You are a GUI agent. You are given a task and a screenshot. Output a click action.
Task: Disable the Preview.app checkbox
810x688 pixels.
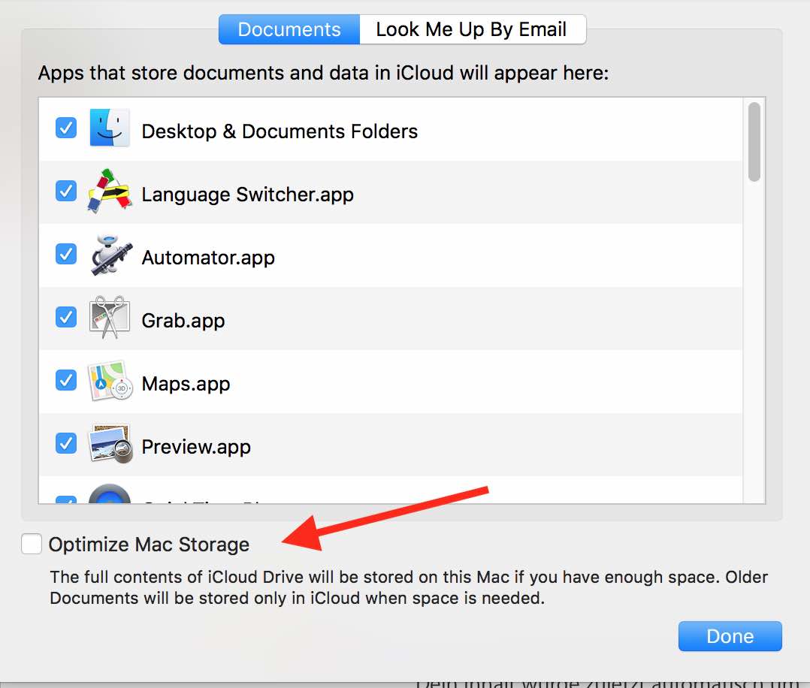point(66,444)
